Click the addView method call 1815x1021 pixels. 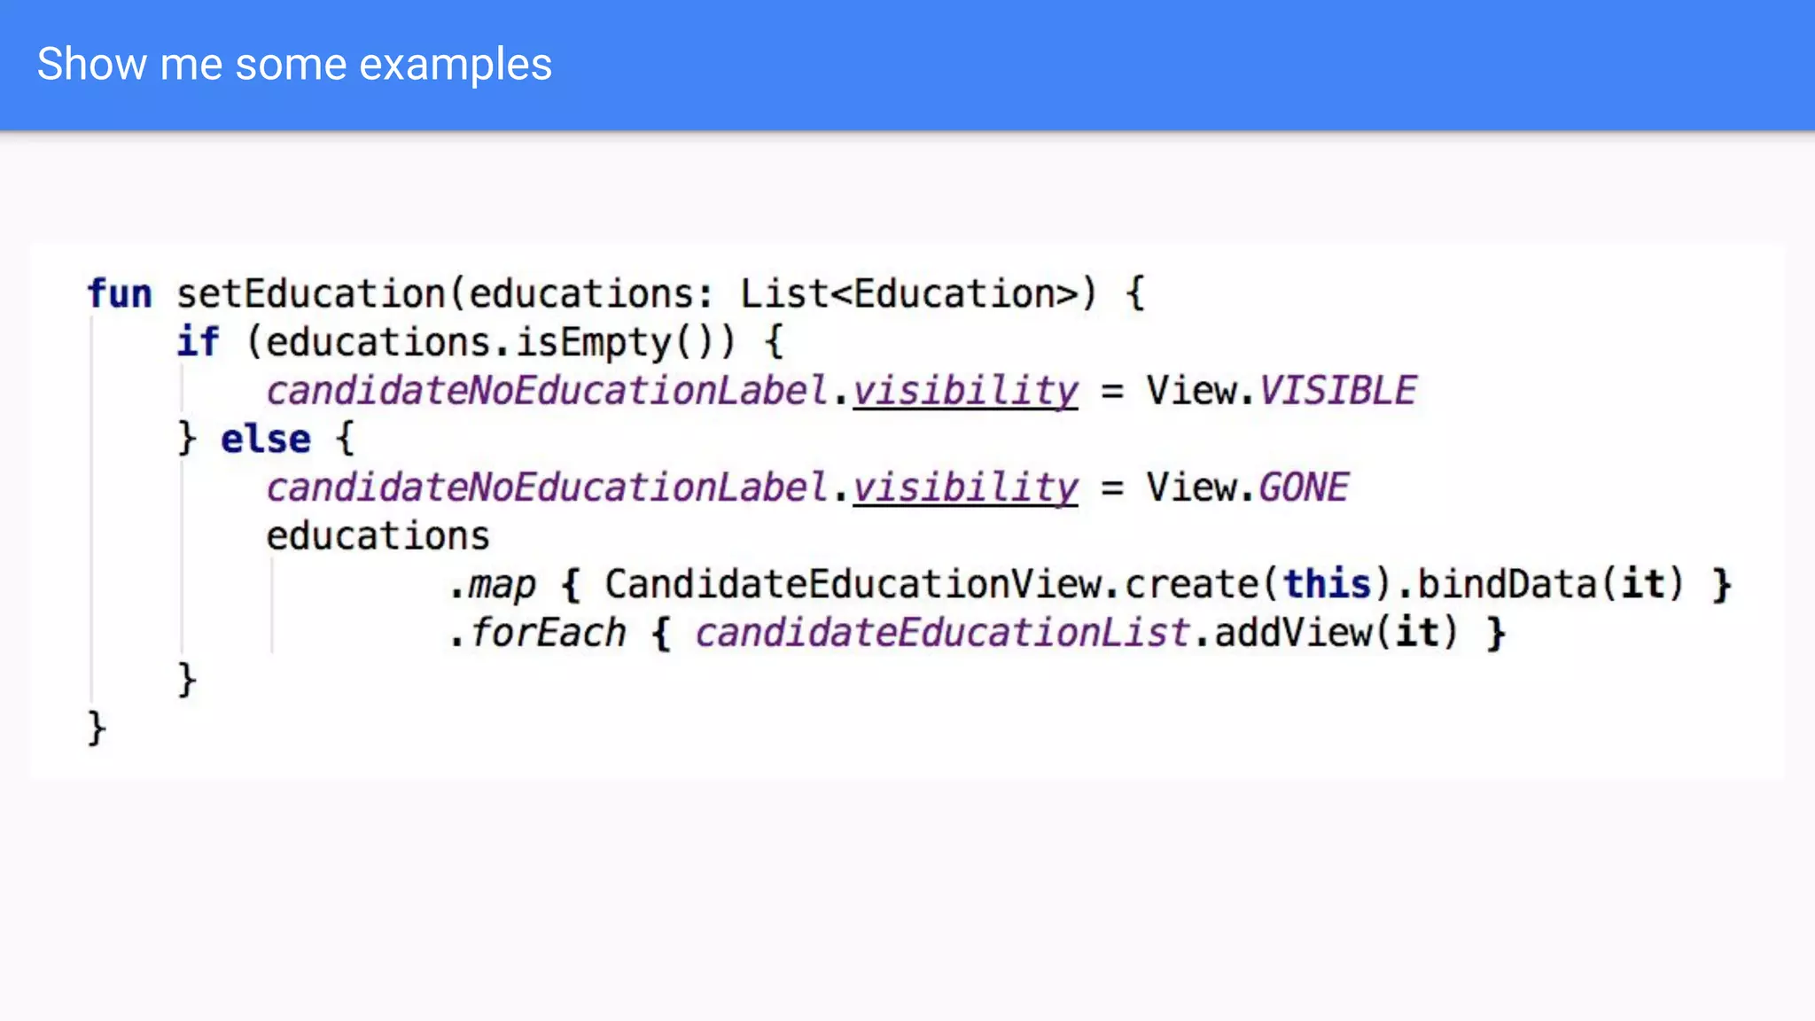pos(1292,633)
